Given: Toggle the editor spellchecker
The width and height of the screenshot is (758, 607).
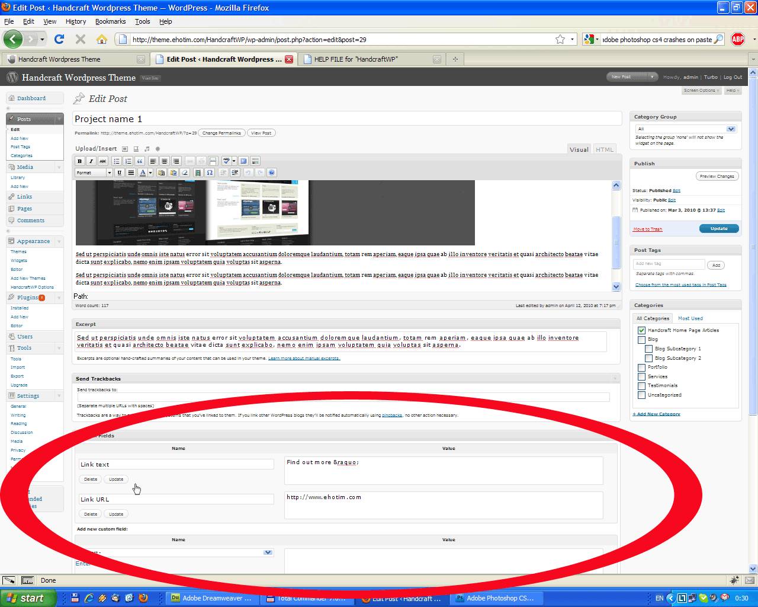Looking at the screenshot, I should pos(226,161).
